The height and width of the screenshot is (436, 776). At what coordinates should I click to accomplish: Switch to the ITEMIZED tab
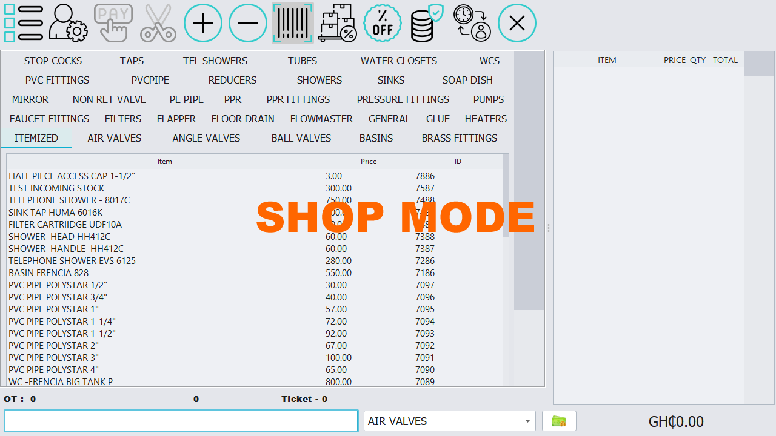36,138
